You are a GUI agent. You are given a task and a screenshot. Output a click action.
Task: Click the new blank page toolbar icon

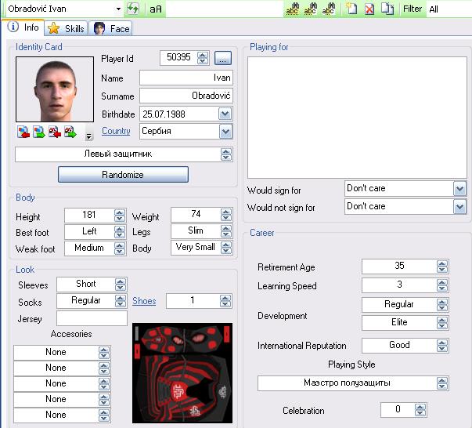(352, 9)
